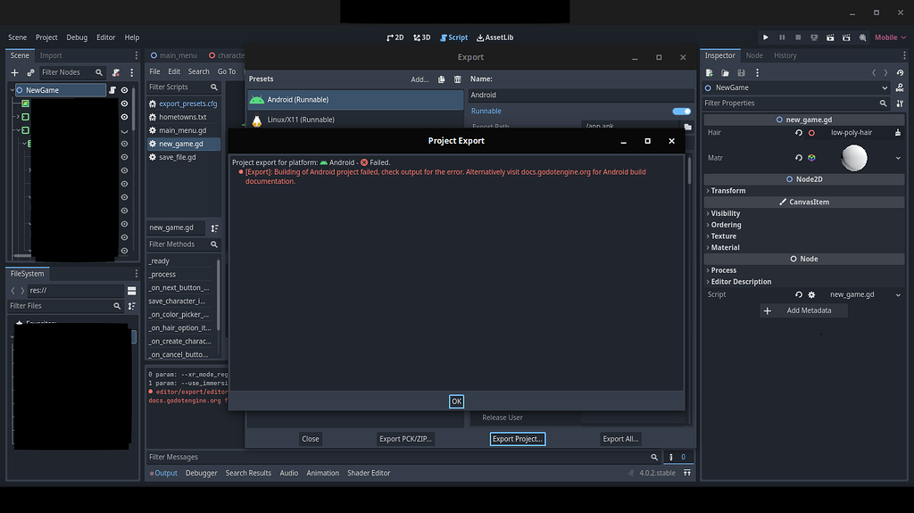Image resolution: width=914 pixels, height=513 pixels.
Task: Switch to the AssetLib workspace
Action: (x=494, y=37)
